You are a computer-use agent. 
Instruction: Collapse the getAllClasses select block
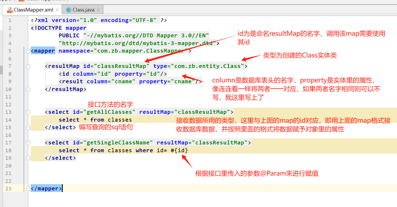coord(28,112)
